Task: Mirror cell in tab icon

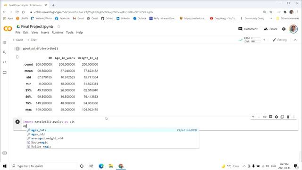Action: [282, 117]
